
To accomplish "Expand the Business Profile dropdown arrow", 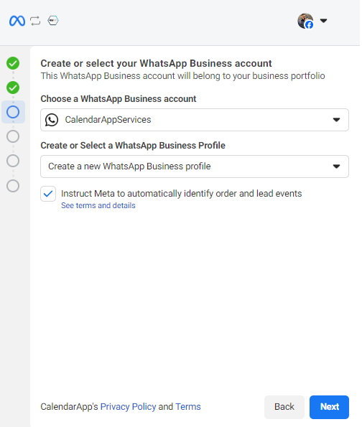I will 336,166.
